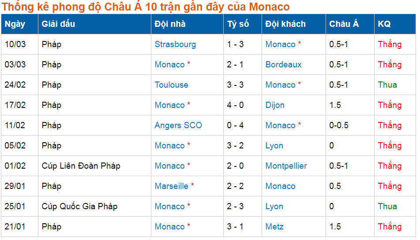
Task: Open Angers SCO team link
Action: [x=178, y=126]
